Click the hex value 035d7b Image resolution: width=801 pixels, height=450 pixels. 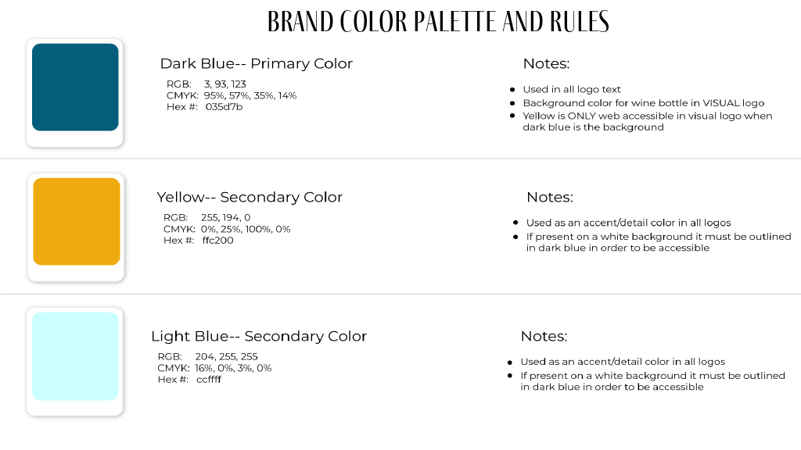(224, 107)
